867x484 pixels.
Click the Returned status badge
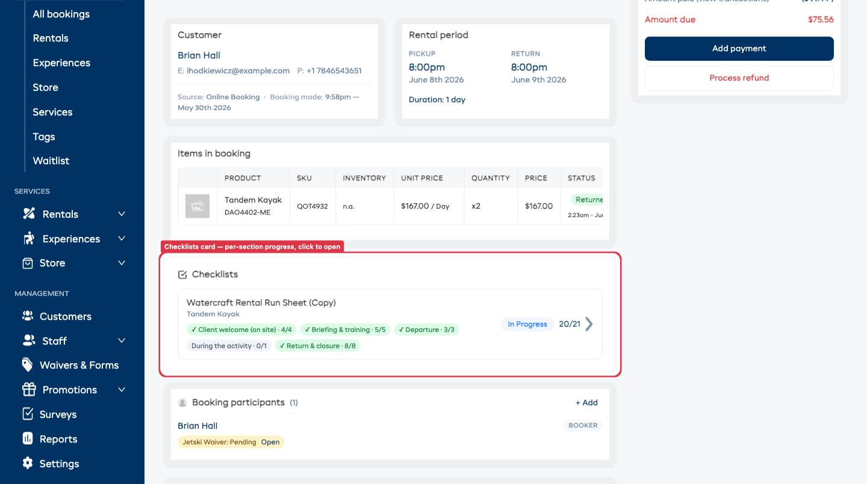(587, 200)
